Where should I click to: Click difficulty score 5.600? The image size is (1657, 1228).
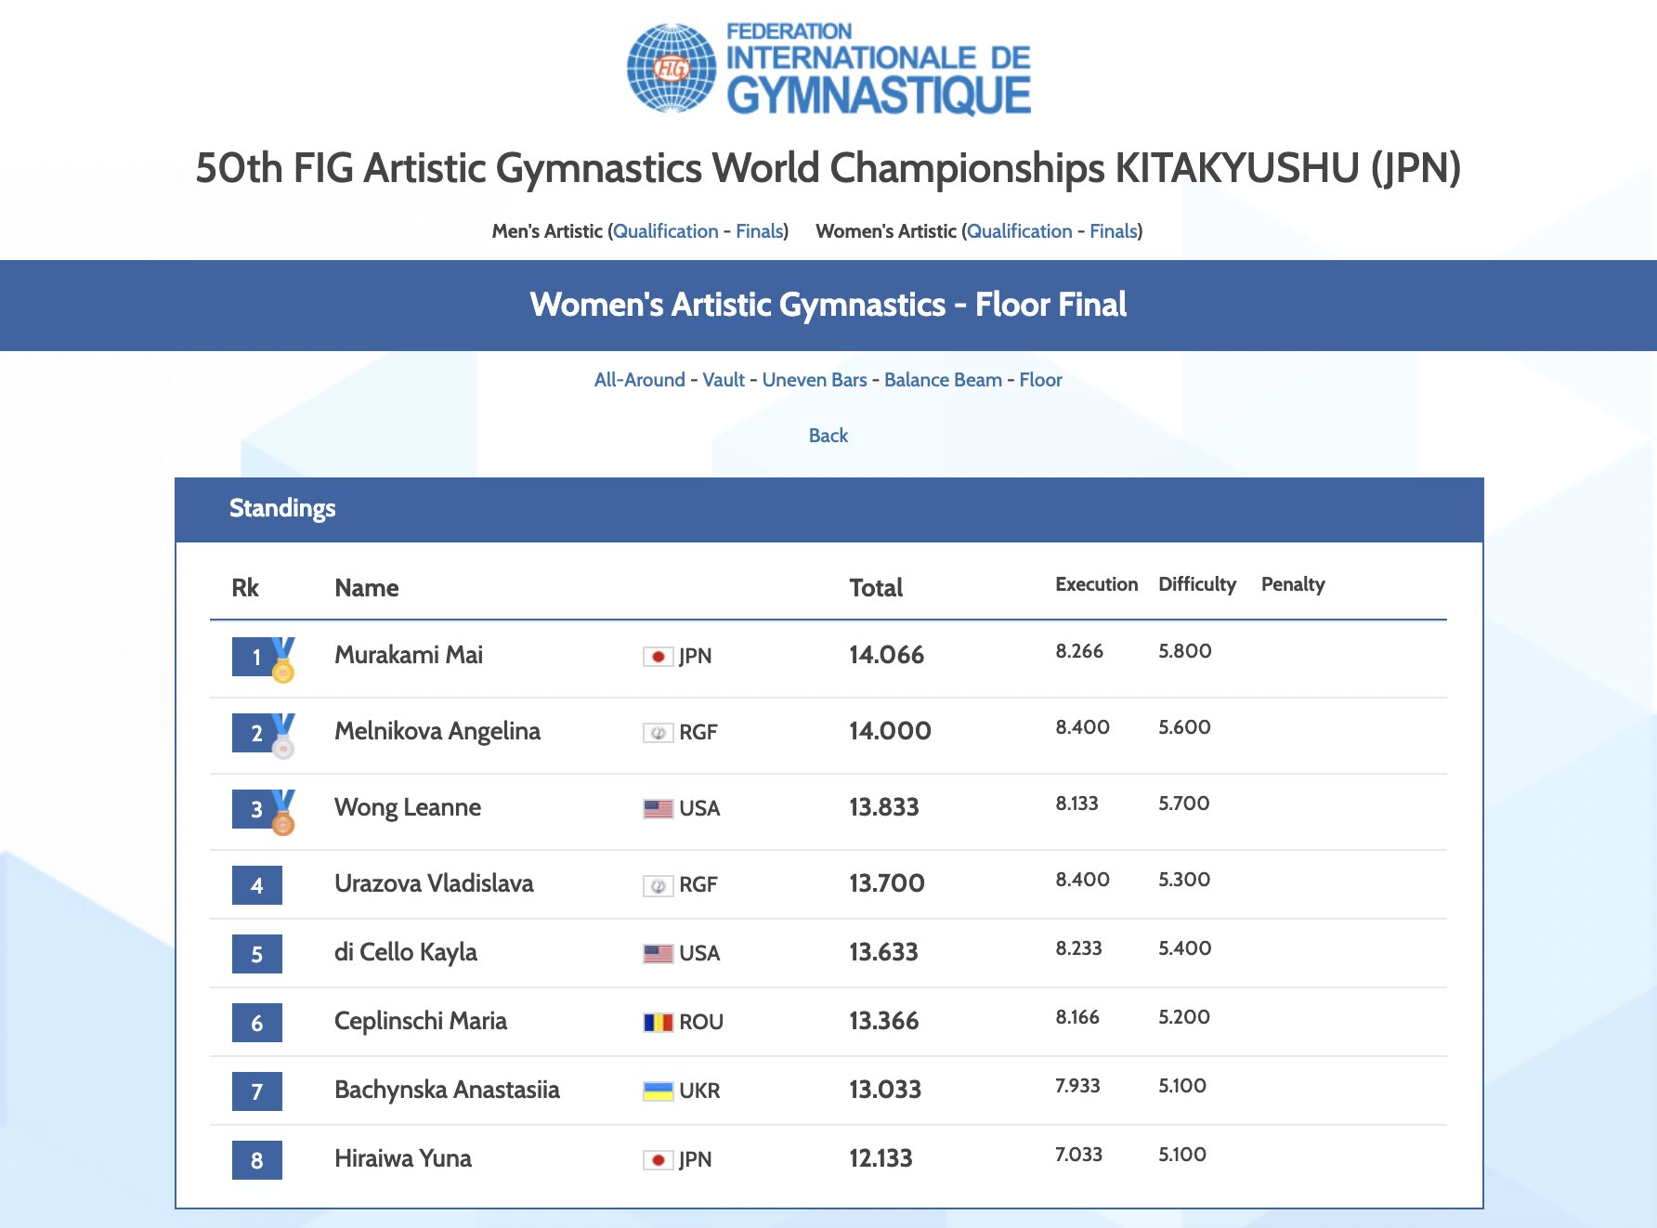pos(1184,727)
